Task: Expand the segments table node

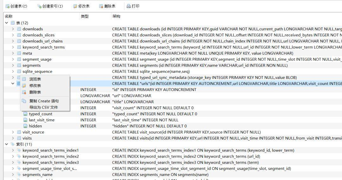Action: [x=13, y=65]
